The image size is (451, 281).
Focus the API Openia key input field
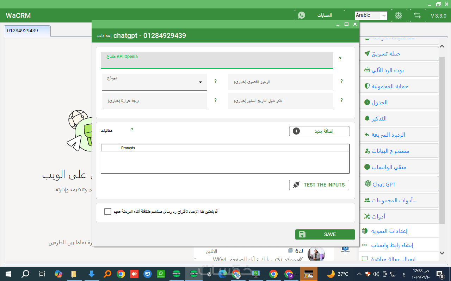217,60
